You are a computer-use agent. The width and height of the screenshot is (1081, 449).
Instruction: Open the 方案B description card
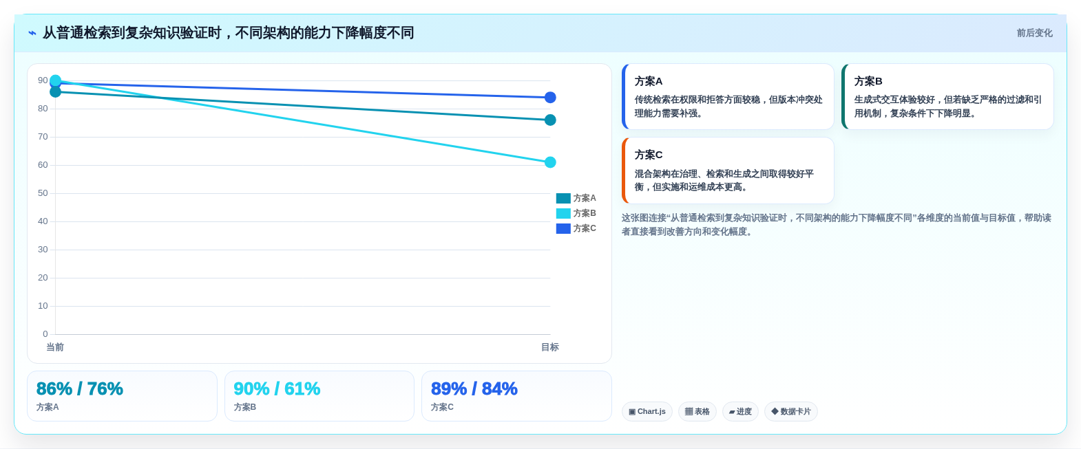(947, 97)
